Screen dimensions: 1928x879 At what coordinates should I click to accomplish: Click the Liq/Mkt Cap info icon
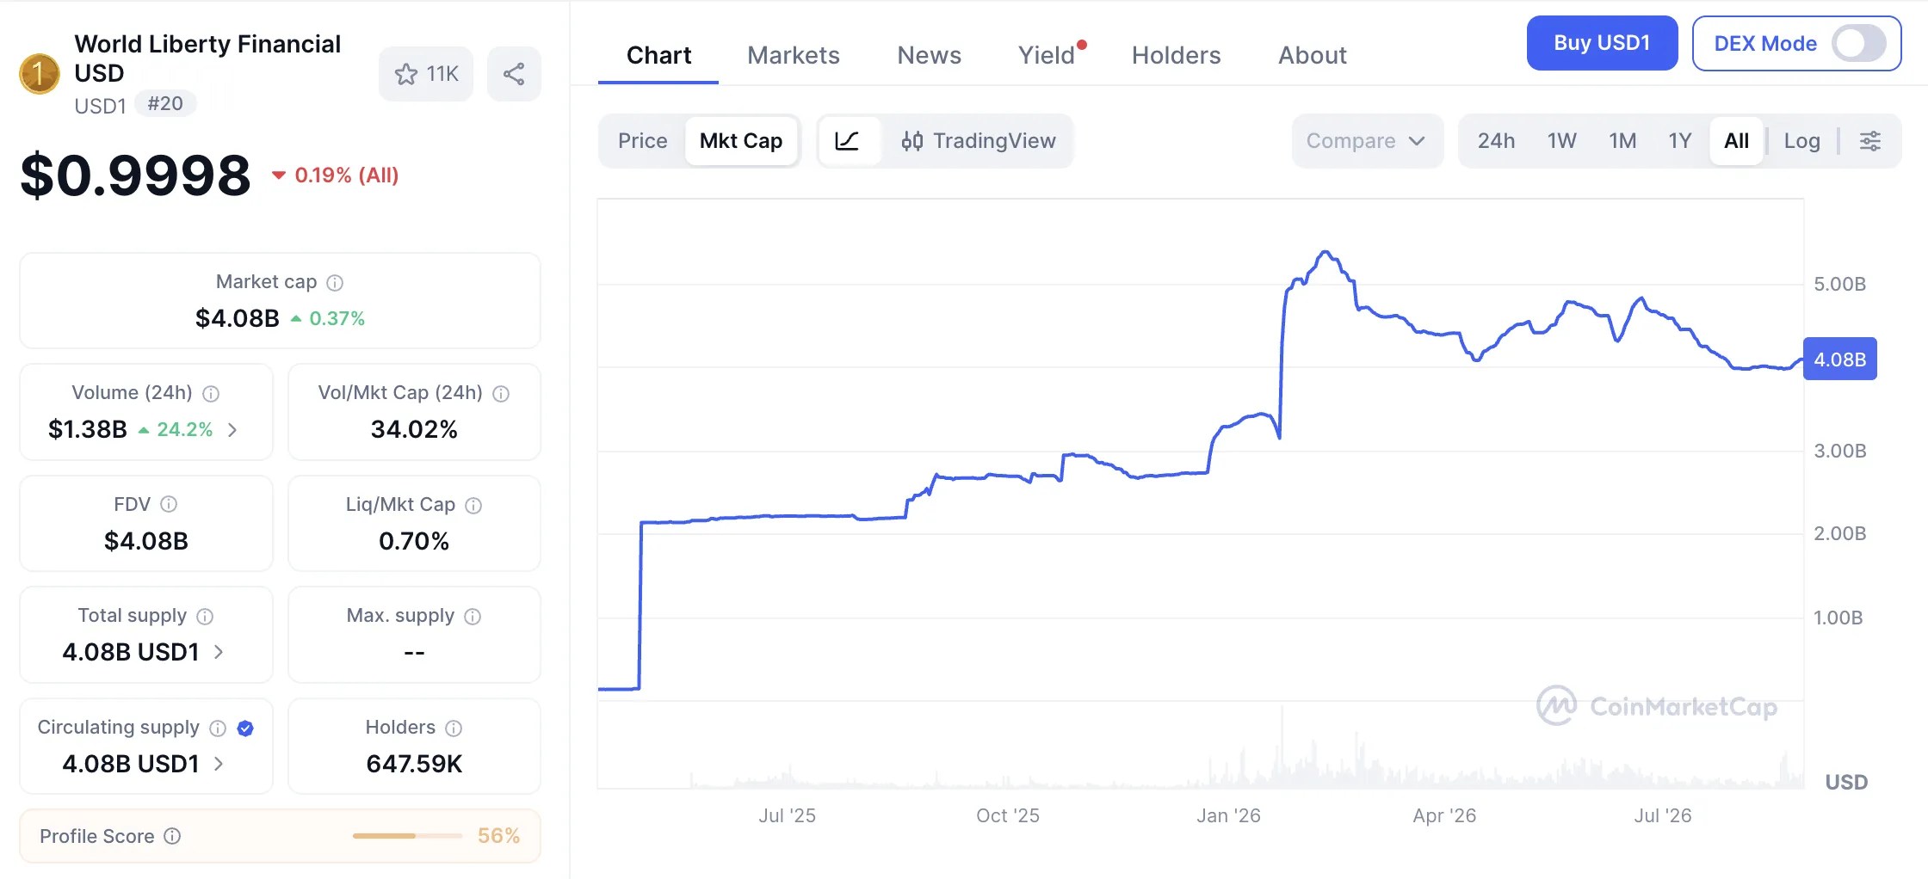(473, 506)
